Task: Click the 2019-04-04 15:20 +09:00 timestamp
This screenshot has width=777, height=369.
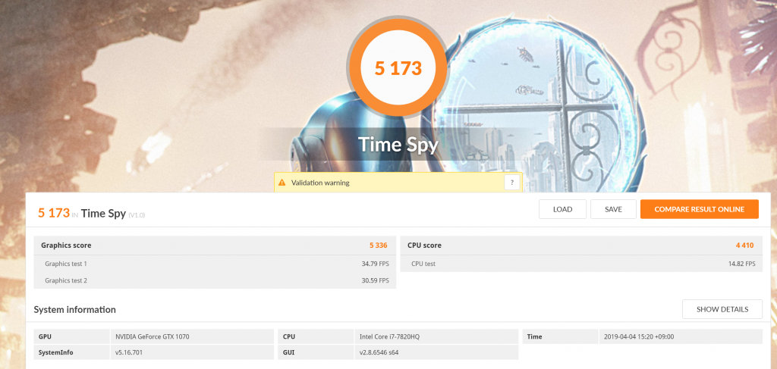Action: click(639, 337)
